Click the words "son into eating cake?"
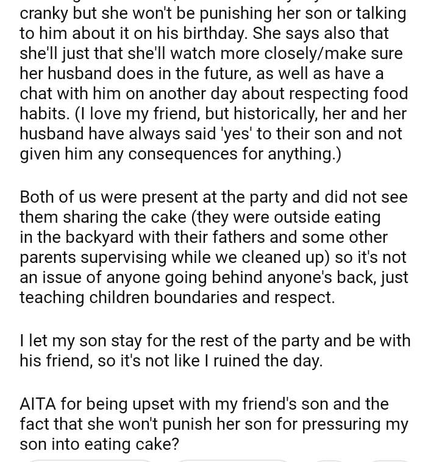Screen dimensions: 439x462 click(99, 445)
